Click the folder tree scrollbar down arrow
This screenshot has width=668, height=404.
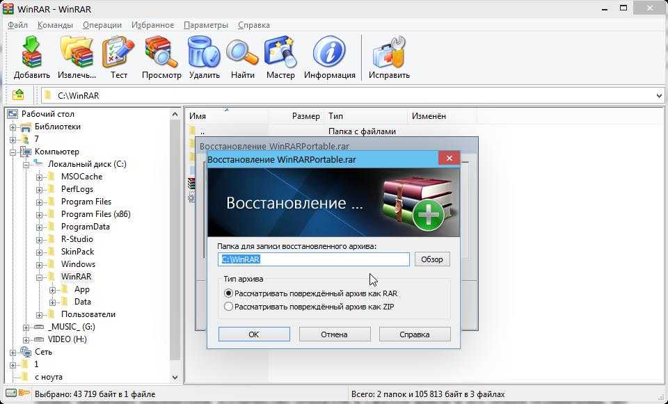(x=175, y=377)
